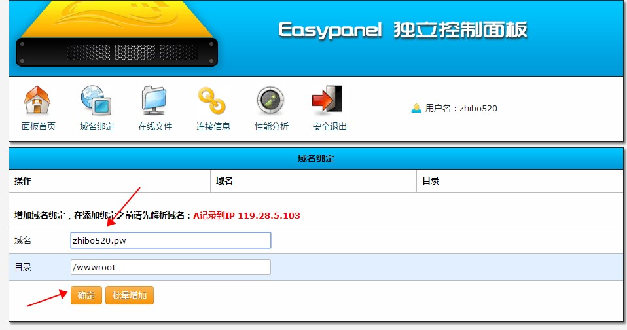Screen dimensions: 627x330
Task: Click the house icon for panel home
Action: [37, 100]
